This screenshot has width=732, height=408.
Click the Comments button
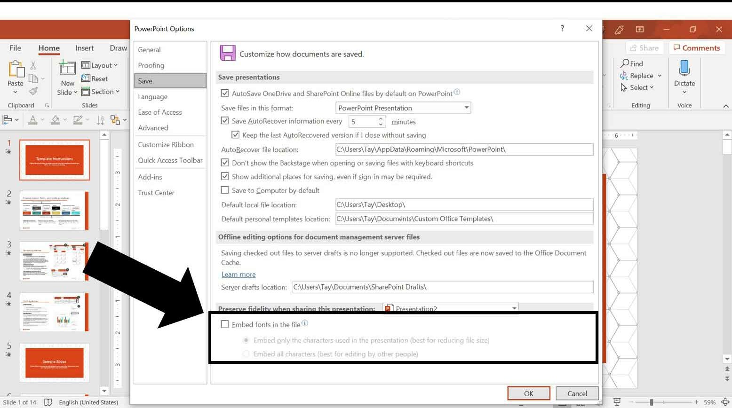click(696, 48)
